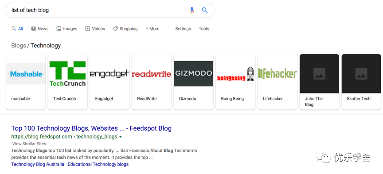Viewport: 383px width, 174px height.
Task: Click the Mashable logo card
Action: pos(26,82)
